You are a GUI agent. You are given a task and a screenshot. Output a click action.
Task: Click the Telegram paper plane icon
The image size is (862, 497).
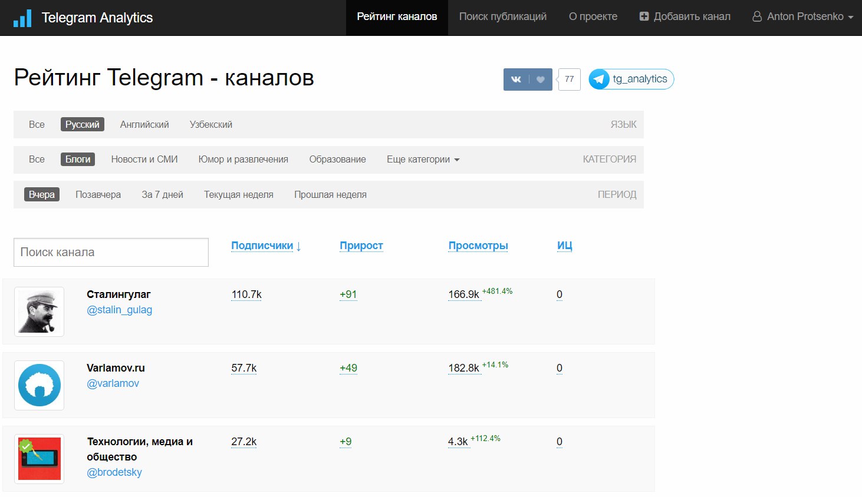(600, 79)
